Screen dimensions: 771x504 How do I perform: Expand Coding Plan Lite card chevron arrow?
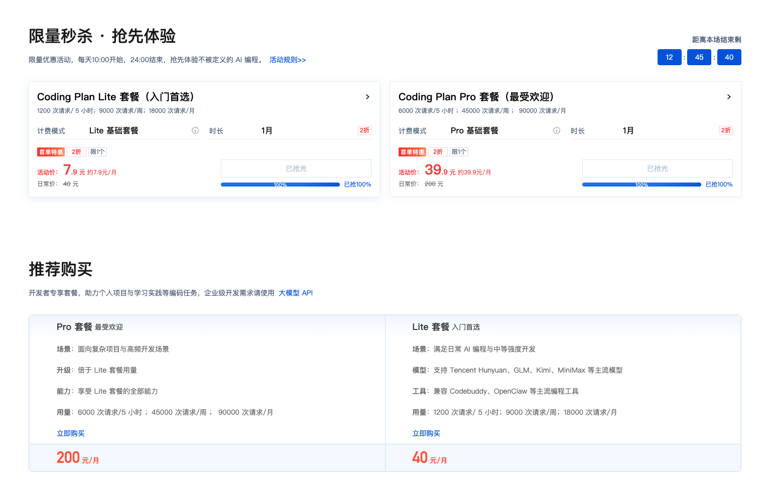click(367, 97)
